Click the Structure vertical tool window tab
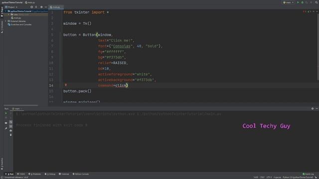The height and width of the screenshot is (179, 319). (x=2, y=27)
